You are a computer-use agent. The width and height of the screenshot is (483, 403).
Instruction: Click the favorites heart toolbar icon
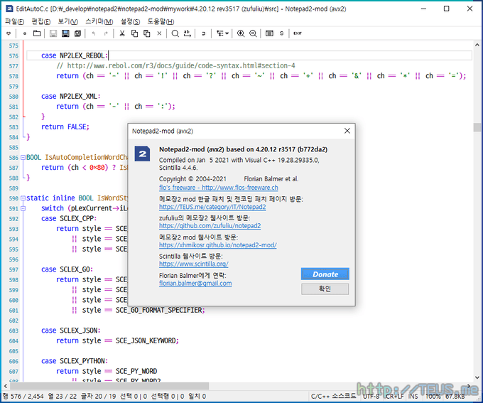click(x=9, y=33)
